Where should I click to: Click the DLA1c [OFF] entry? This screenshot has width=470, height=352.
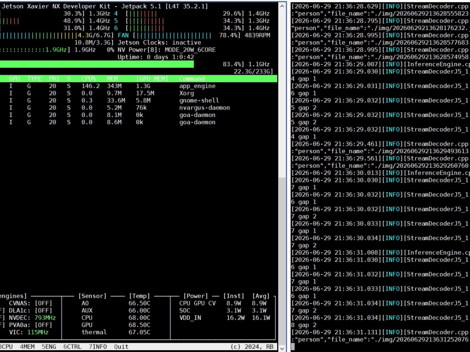point(31,311)
